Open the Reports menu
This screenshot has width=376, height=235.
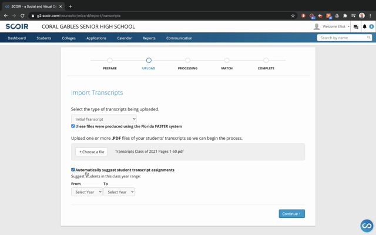149,38
